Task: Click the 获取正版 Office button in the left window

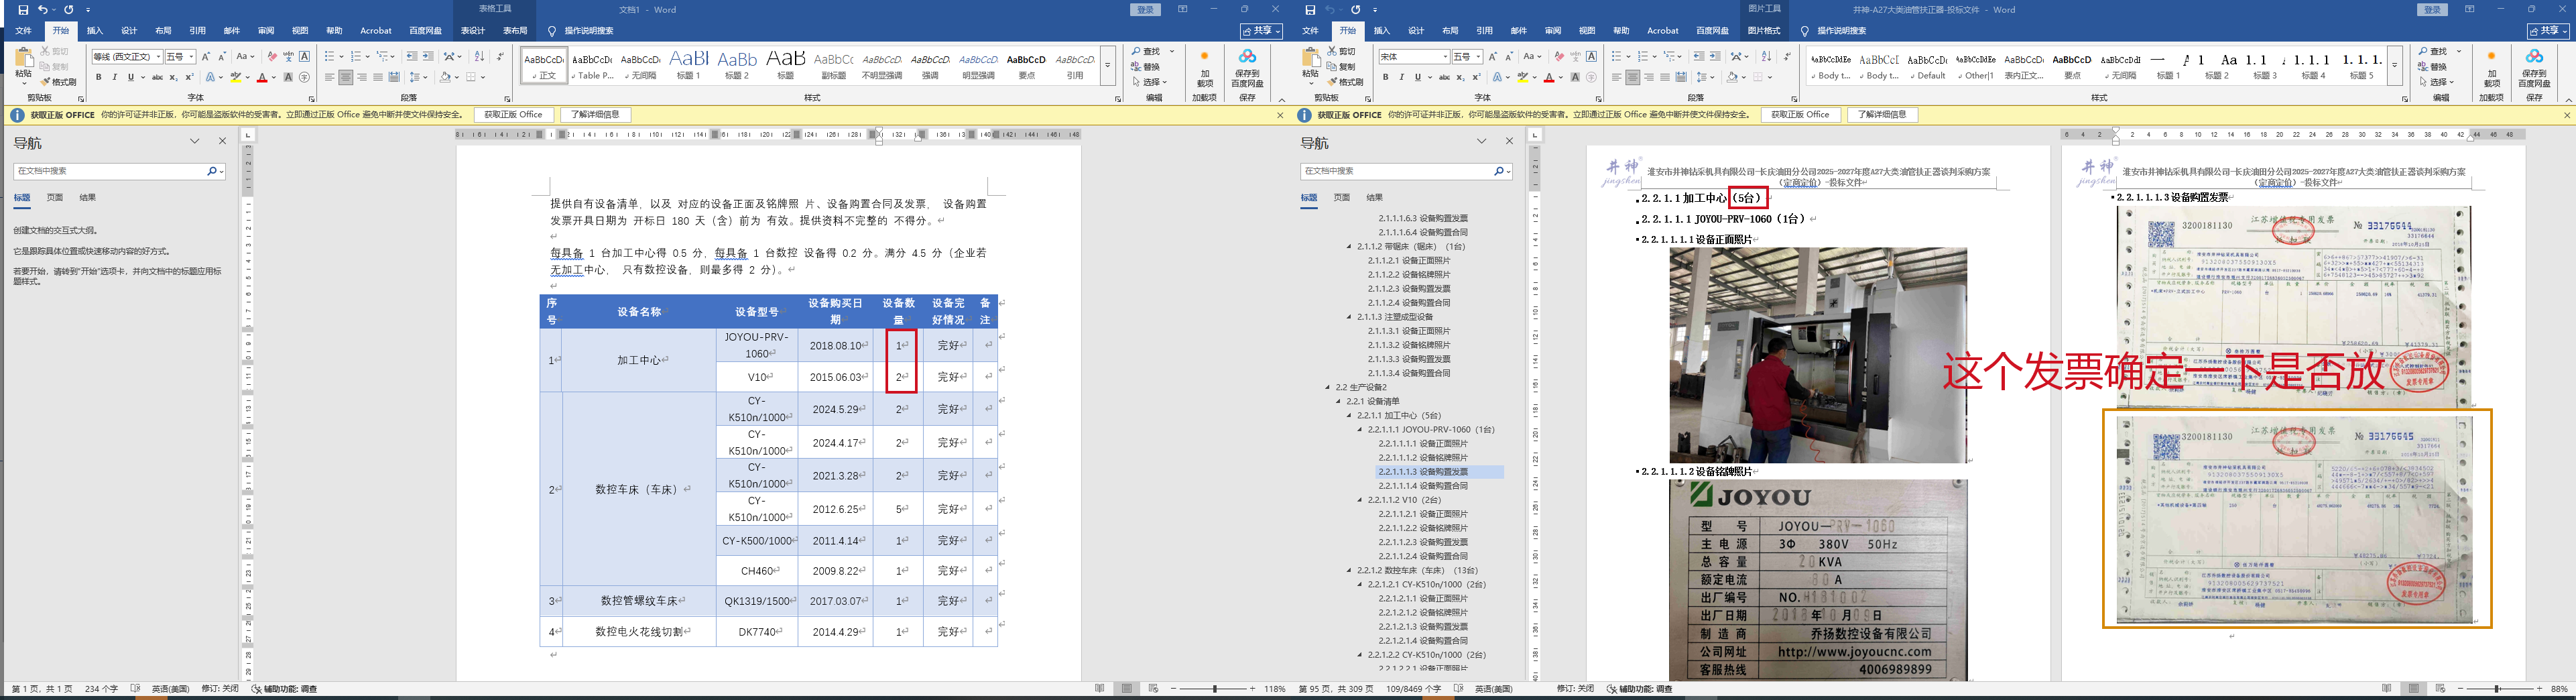Action: [513, 115]
